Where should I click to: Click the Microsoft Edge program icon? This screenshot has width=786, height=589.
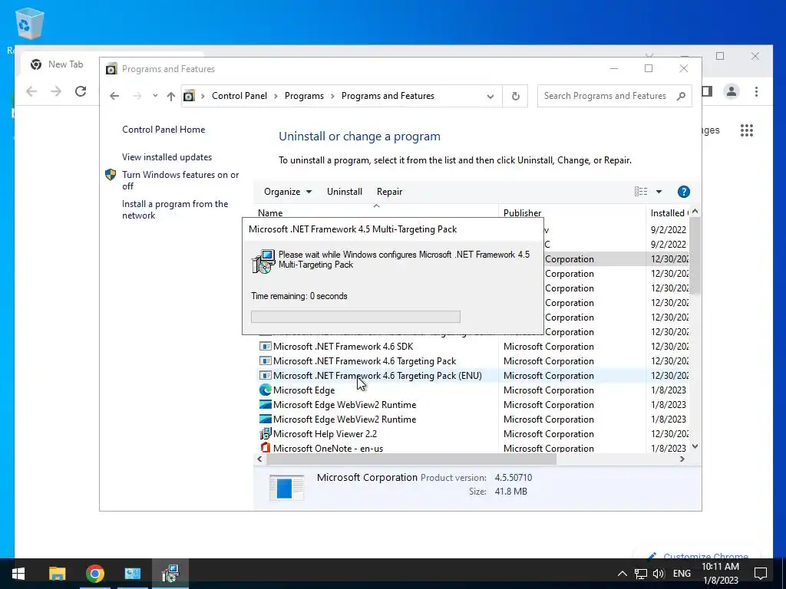pos(265,390)
